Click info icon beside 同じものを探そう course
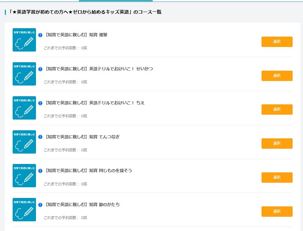 click(x=40, y=171)
